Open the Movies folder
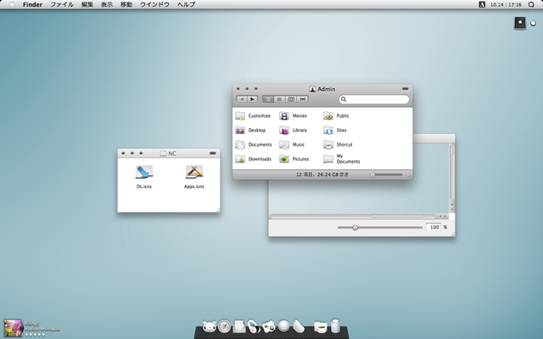Image resolution: width=543 pixels, height=339 pixels. coord(285,116)
